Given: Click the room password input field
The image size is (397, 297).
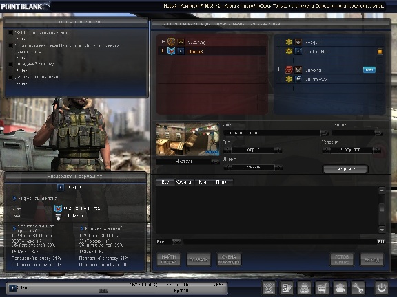Looking at the screenshot, I should [354, 133].
